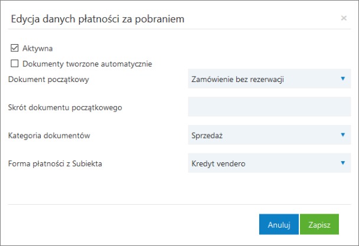Screen dimensions: 359x246
Task: Uncheck the Aktywna checkbox
Action: pos(15,48)
